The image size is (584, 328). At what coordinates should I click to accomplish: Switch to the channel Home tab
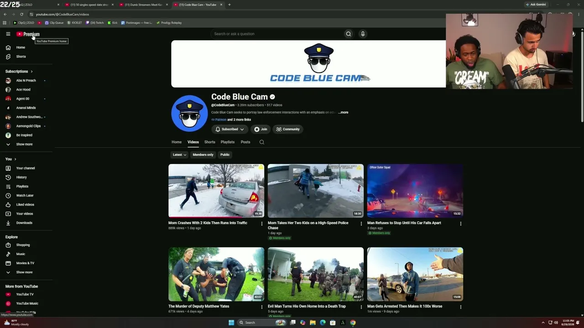click(x=177, y=142)
